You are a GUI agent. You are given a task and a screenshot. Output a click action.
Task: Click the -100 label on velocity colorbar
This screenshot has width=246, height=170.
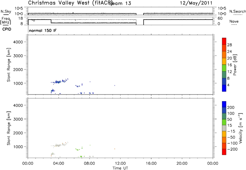point(232,143)
